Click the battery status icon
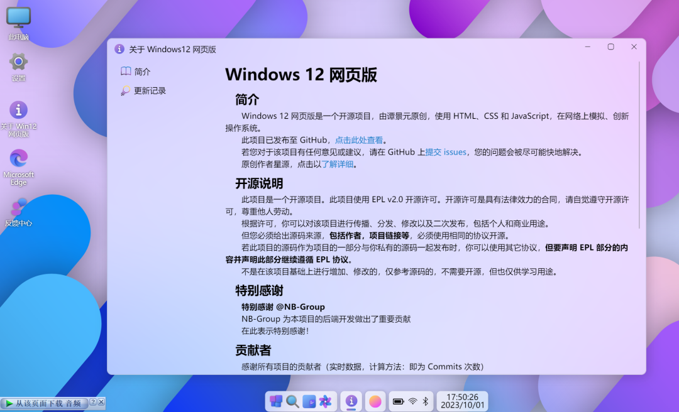Image resolution: width=679 pixels, height=412 pixels. coord(398,401)
